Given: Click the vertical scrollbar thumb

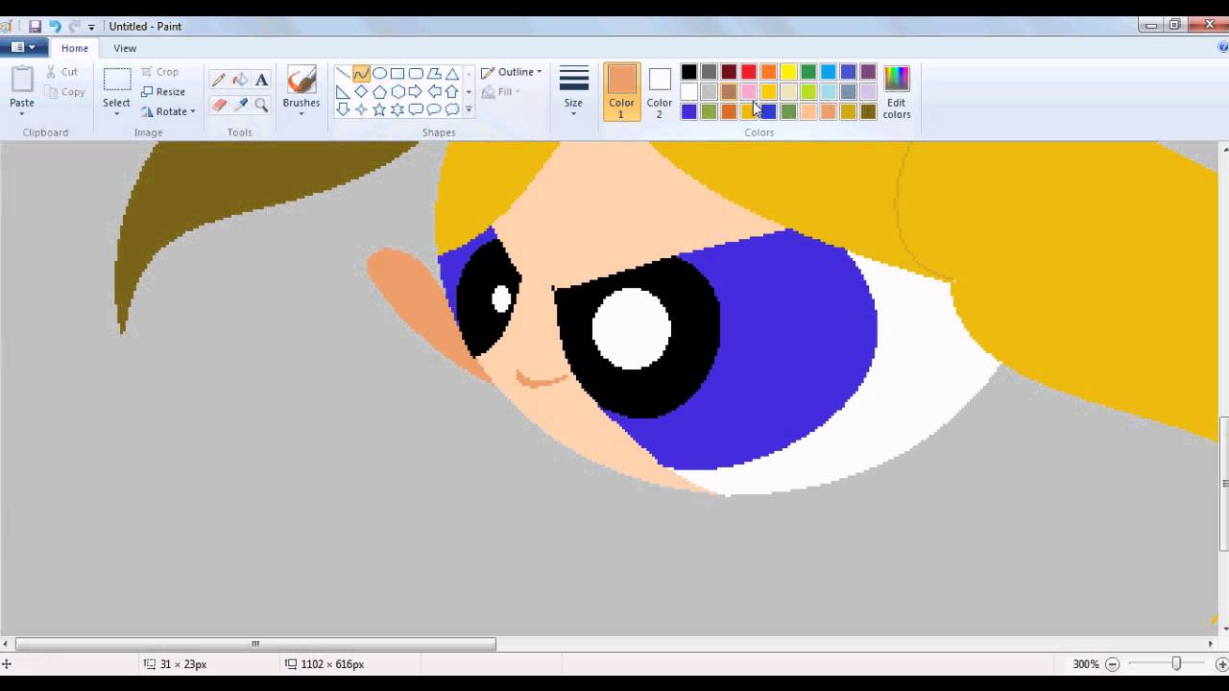Looking at the screenshot, I should pos(1224,484).
